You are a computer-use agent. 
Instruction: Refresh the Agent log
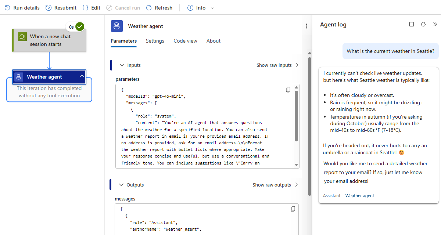coord(423,24)
